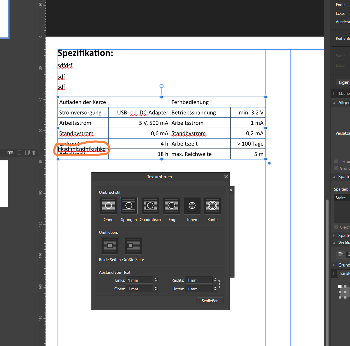
Task: Click the 0,2 mA cell
Action: 248,133
